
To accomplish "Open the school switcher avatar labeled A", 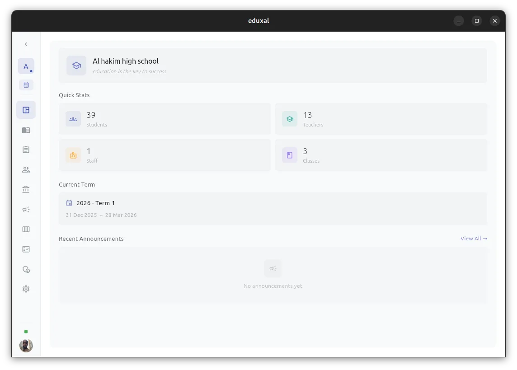I will 26,66.
